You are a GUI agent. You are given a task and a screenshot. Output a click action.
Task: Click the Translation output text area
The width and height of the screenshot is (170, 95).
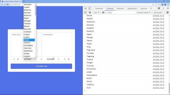(x=57, y=44)
